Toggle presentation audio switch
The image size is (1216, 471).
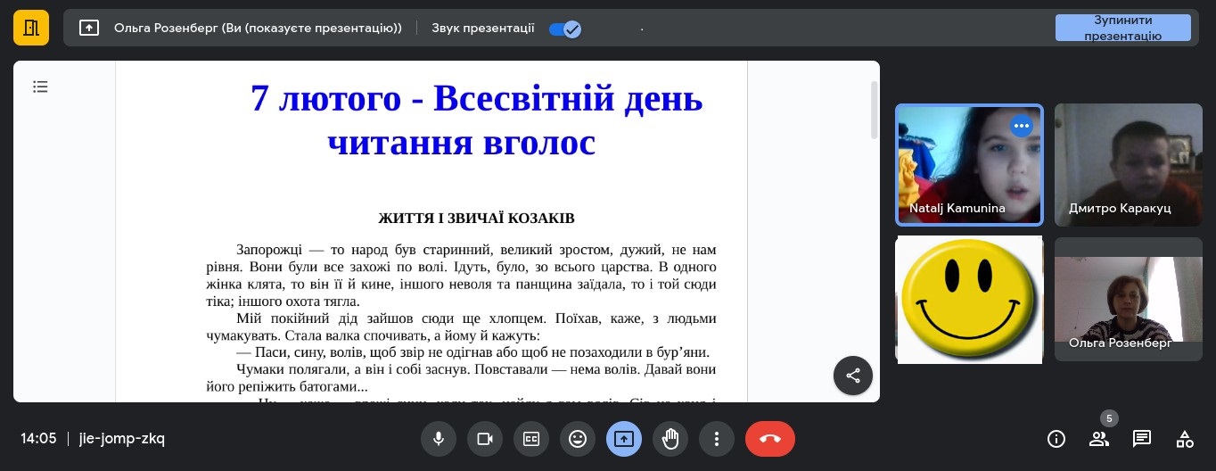564,29
